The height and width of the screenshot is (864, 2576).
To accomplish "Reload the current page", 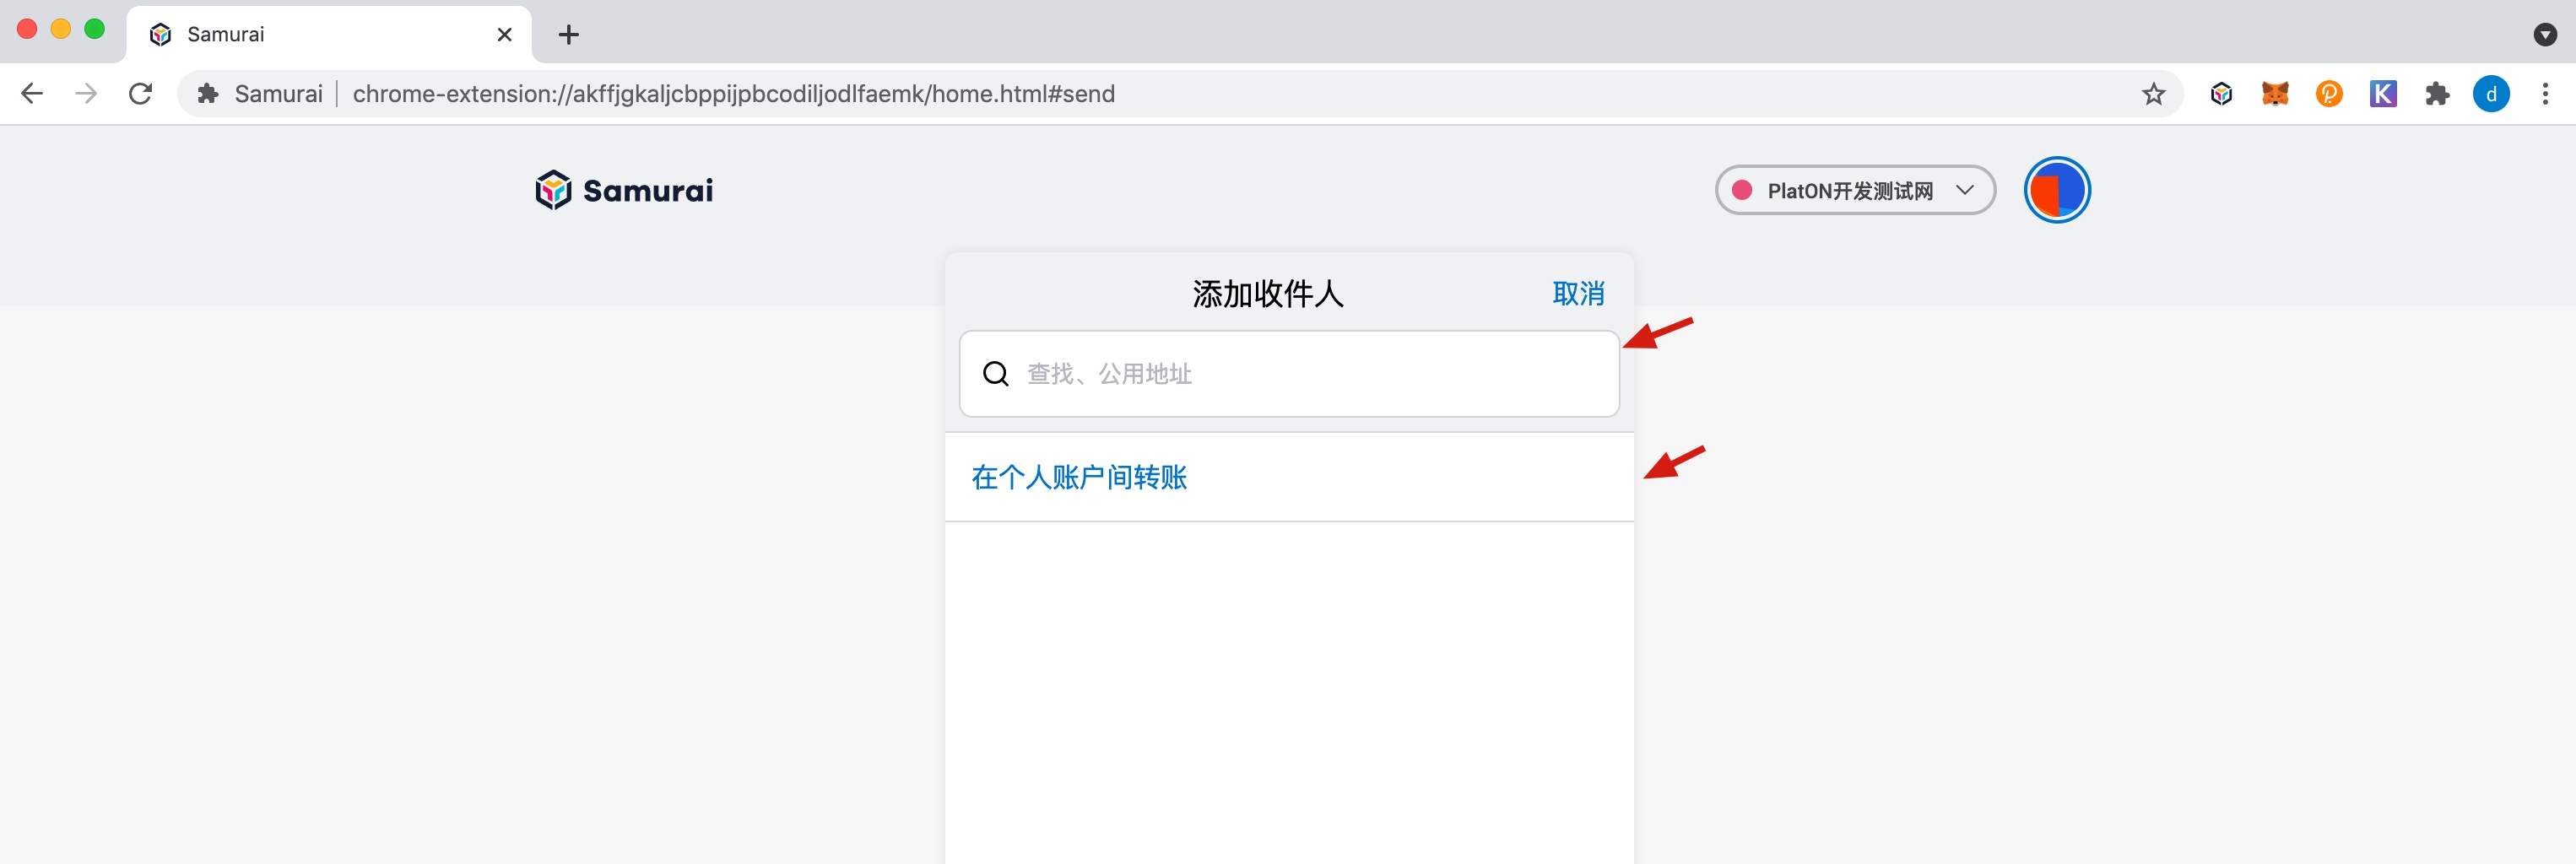I will tap(141, 94).
